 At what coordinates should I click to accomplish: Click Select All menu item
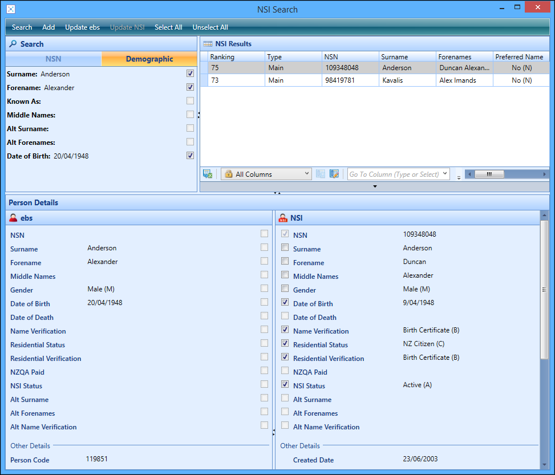pyautogui.click(x=168, y=27)
